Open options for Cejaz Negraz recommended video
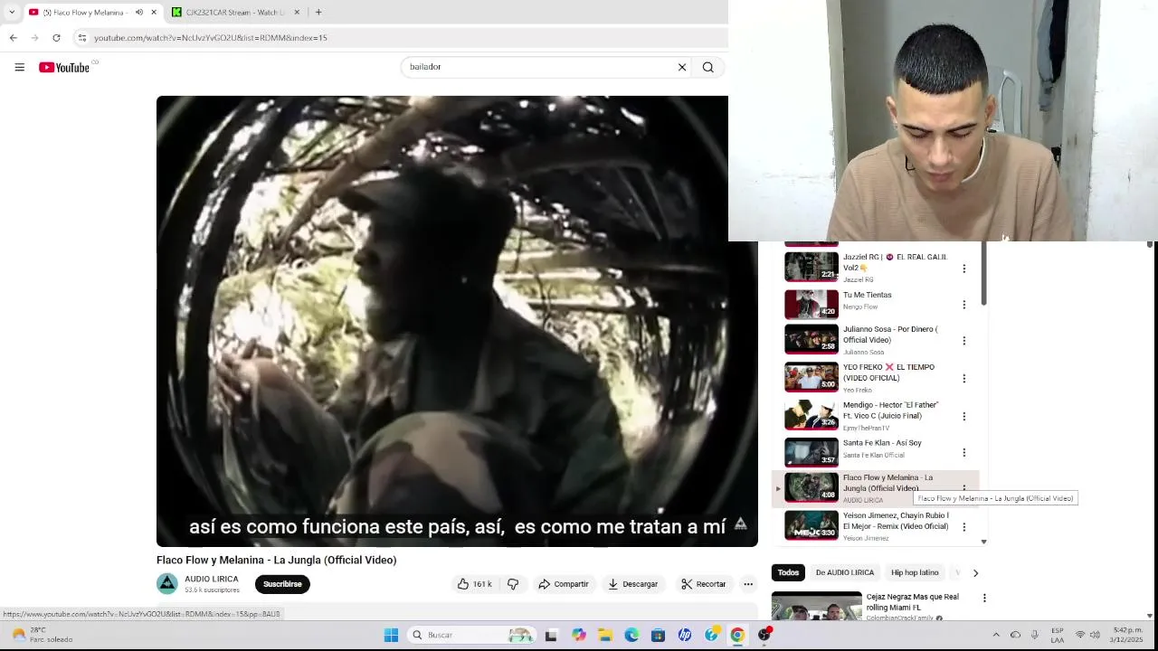Screen dimensions: 1158x651 [x=984, y=598]
